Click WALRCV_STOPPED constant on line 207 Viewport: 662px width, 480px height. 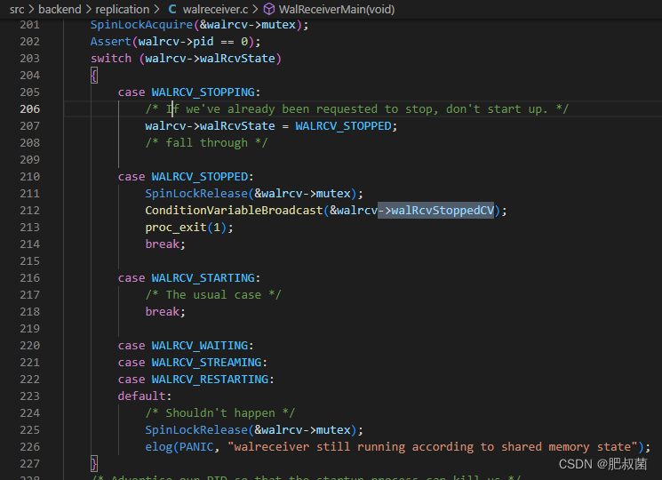(343, 126)
